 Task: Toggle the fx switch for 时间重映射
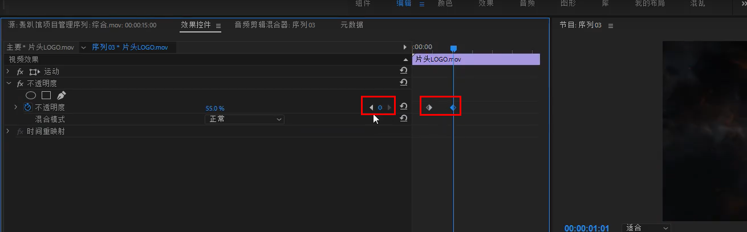20,132
